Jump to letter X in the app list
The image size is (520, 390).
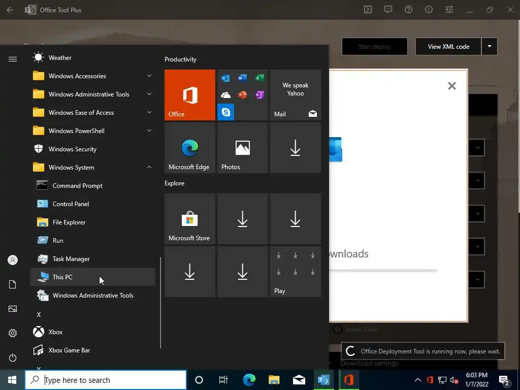coord(39,314)
